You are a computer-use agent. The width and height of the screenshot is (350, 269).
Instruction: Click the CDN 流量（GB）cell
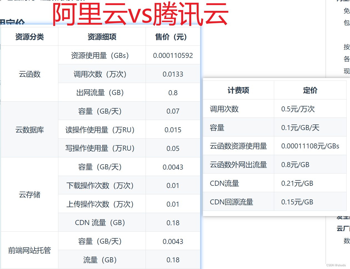point(102,223)
